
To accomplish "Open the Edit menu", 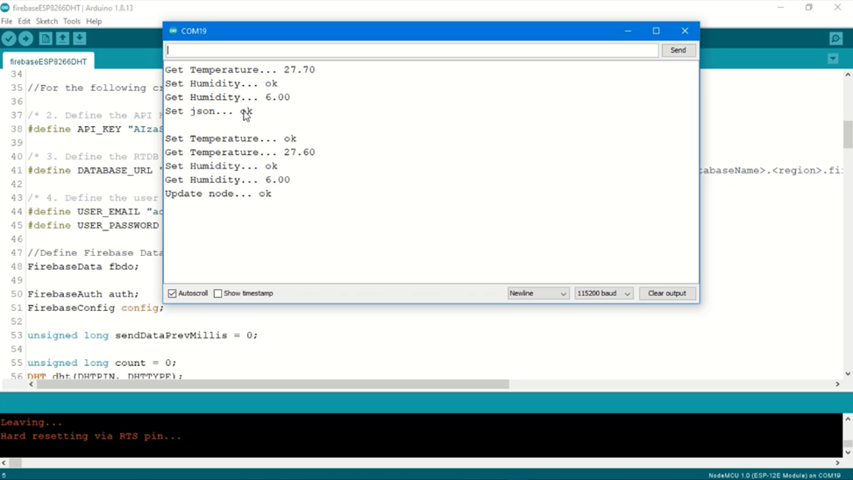I will click(24, 21).
